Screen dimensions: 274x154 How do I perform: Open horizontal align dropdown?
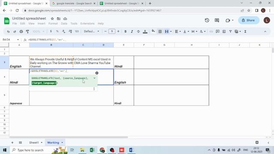[x=178, y=31]
